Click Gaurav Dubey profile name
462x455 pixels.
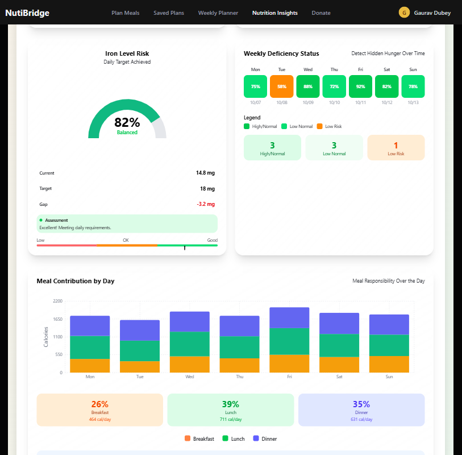coord(432,13)
